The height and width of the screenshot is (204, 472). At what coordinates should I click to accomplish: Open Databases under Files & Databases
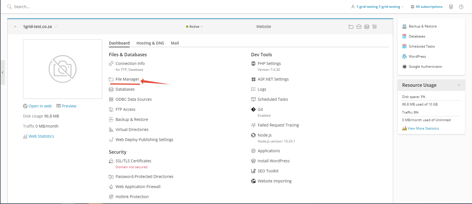[x=125, y=89]
